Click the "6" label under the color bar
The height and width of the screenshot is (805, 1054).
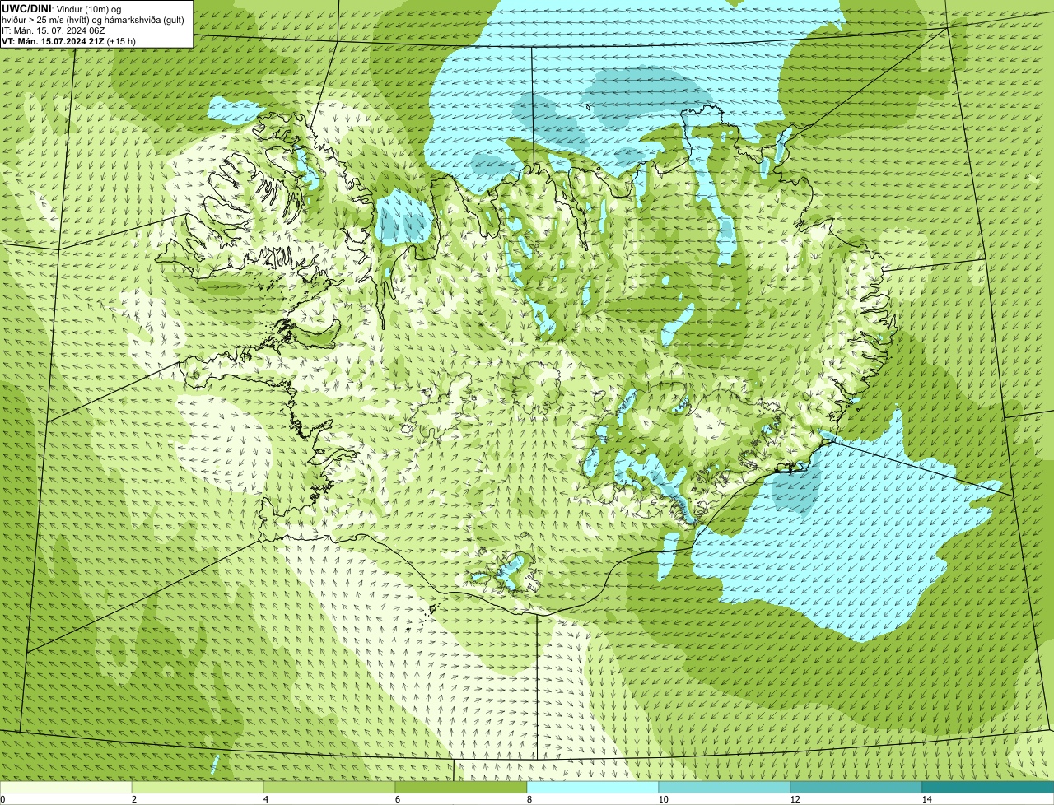397,799
